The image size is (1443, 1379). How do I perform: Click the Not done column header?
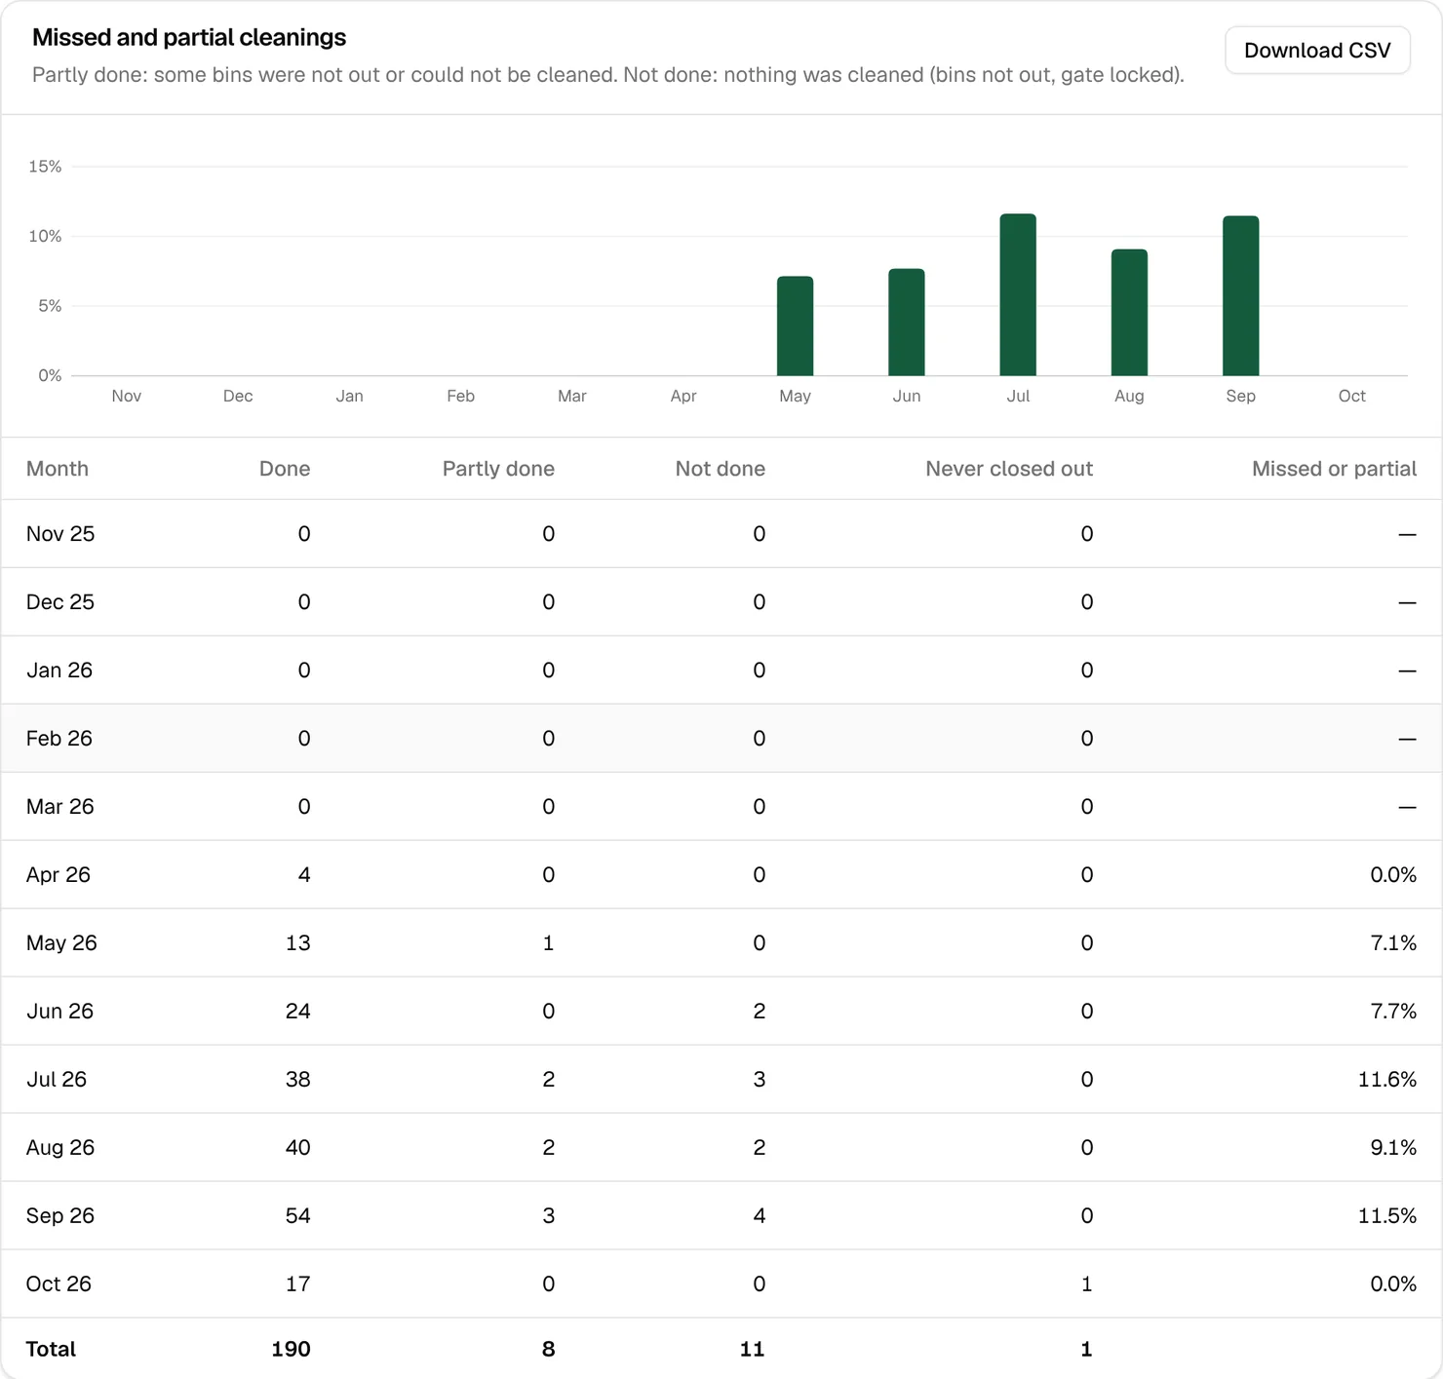pyautogui.click(x=721, y=469)
